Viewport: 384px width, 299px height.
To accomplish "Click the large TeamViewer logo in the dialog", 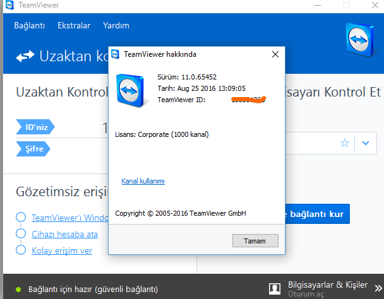I will pyautogui.click(x=131, y=91).
